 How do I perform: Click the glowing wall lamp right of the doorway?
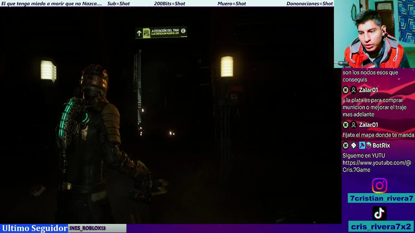click(227, 67)
